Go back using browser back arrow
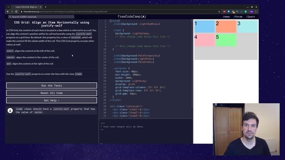285x160 pixels. coord(8,12)
